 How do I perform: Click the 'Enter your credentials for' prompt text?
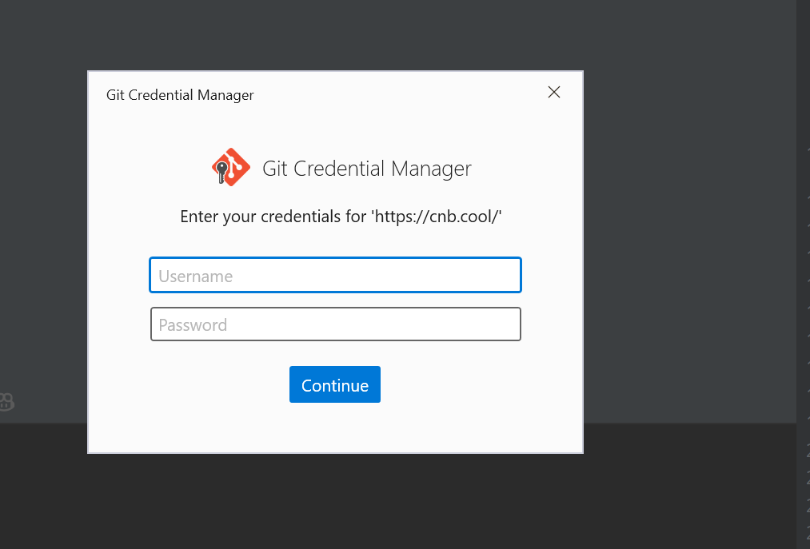[x=273, y=217]
